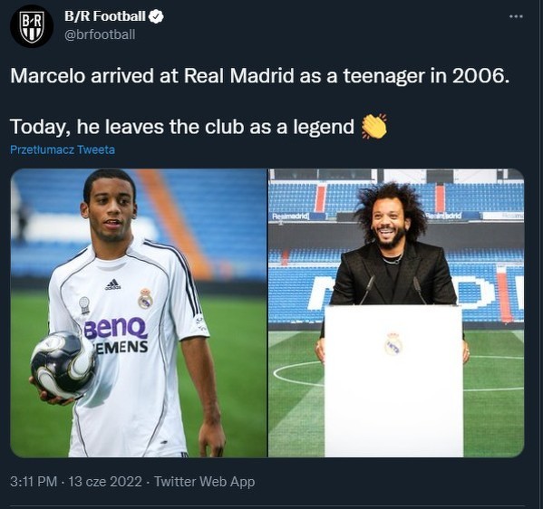Open the Twitter Web App source link
The image size is (543, 509).
(204, 482)
